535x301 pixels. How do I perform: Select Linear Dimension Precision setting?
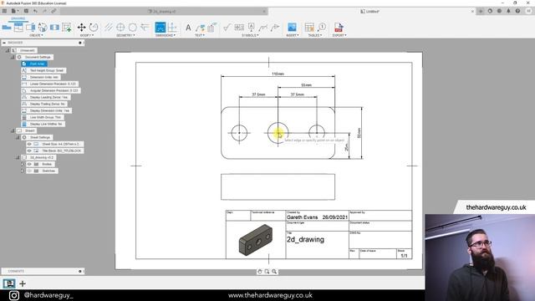coord(50,84)
